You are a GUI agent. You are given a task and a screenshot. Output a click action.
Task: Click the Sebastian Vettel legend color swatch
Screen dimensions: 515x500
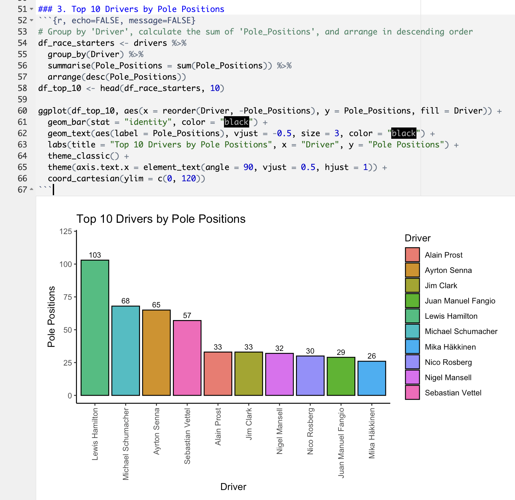(412, 392)
